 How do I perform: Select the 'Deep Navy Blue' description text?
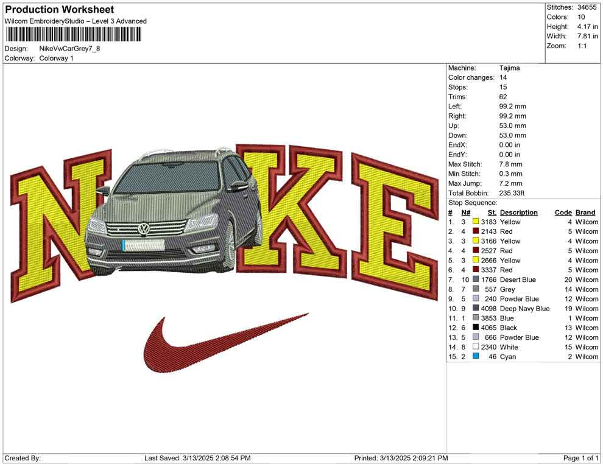[x=524, y=308]
